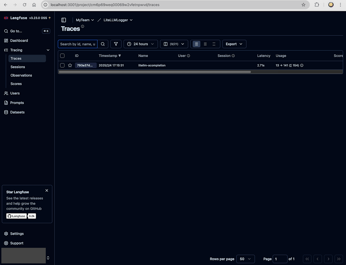This screenshot has height=265, width=346.
Task: Click the browser home icon
Action: [34, 5]
